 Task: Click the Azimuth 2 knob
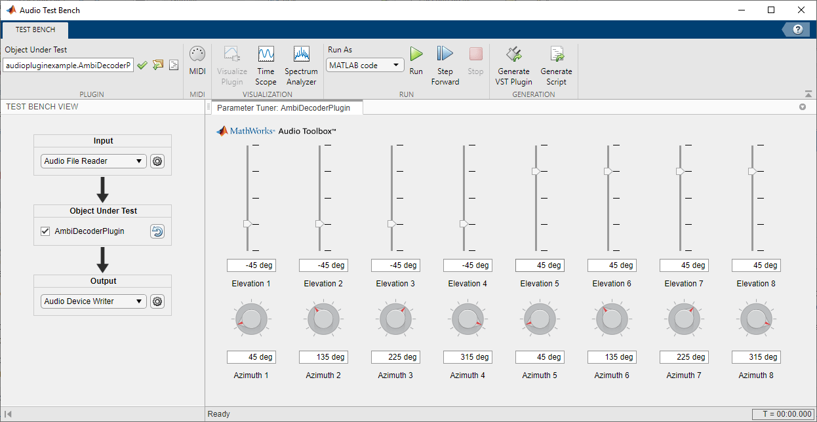323,320
